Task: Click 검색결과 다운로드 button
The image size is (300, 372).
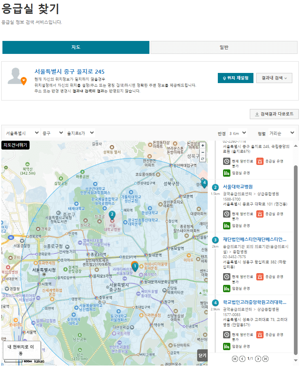Action: tap(274, 114)
